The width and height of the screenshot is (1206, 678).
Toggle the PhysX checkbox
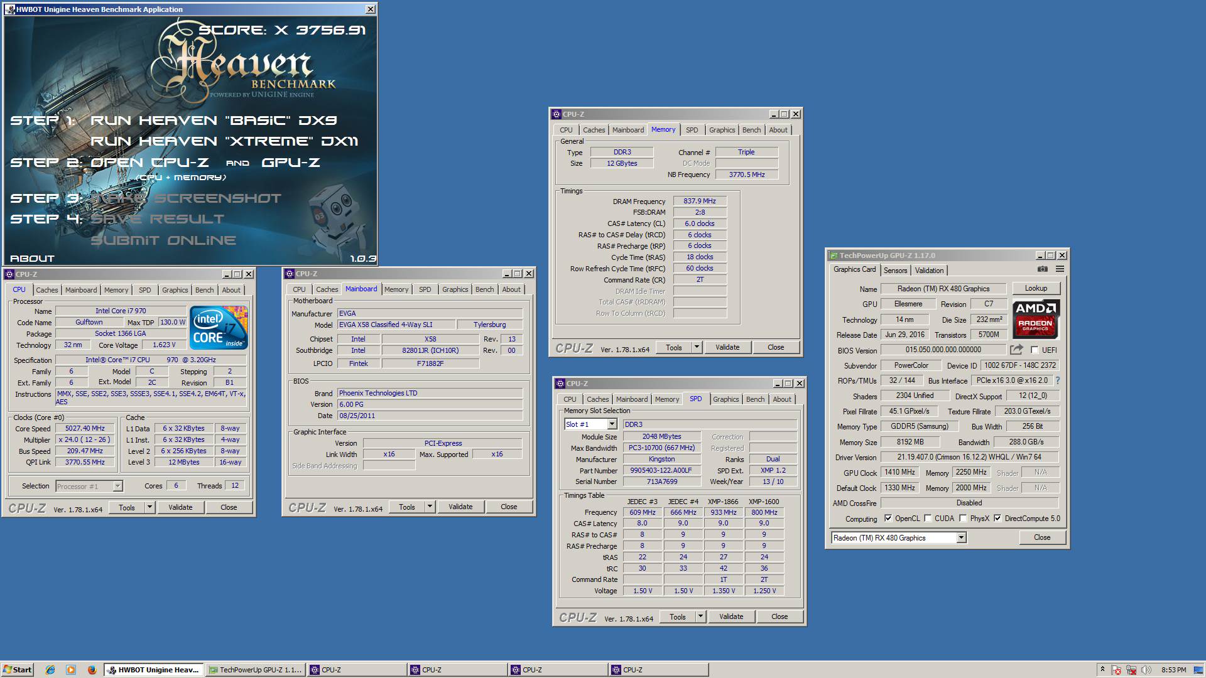(962, 519)
